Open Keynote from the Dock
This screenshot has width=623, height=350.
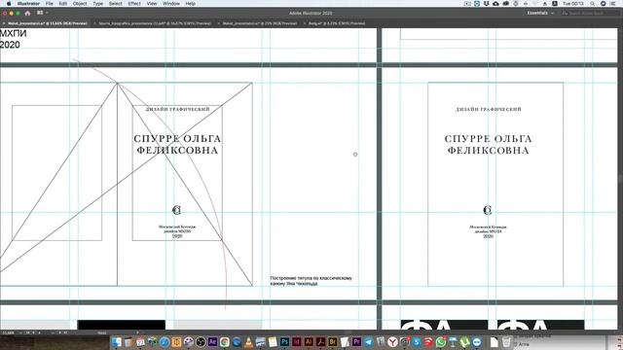(x=453, y=342)
